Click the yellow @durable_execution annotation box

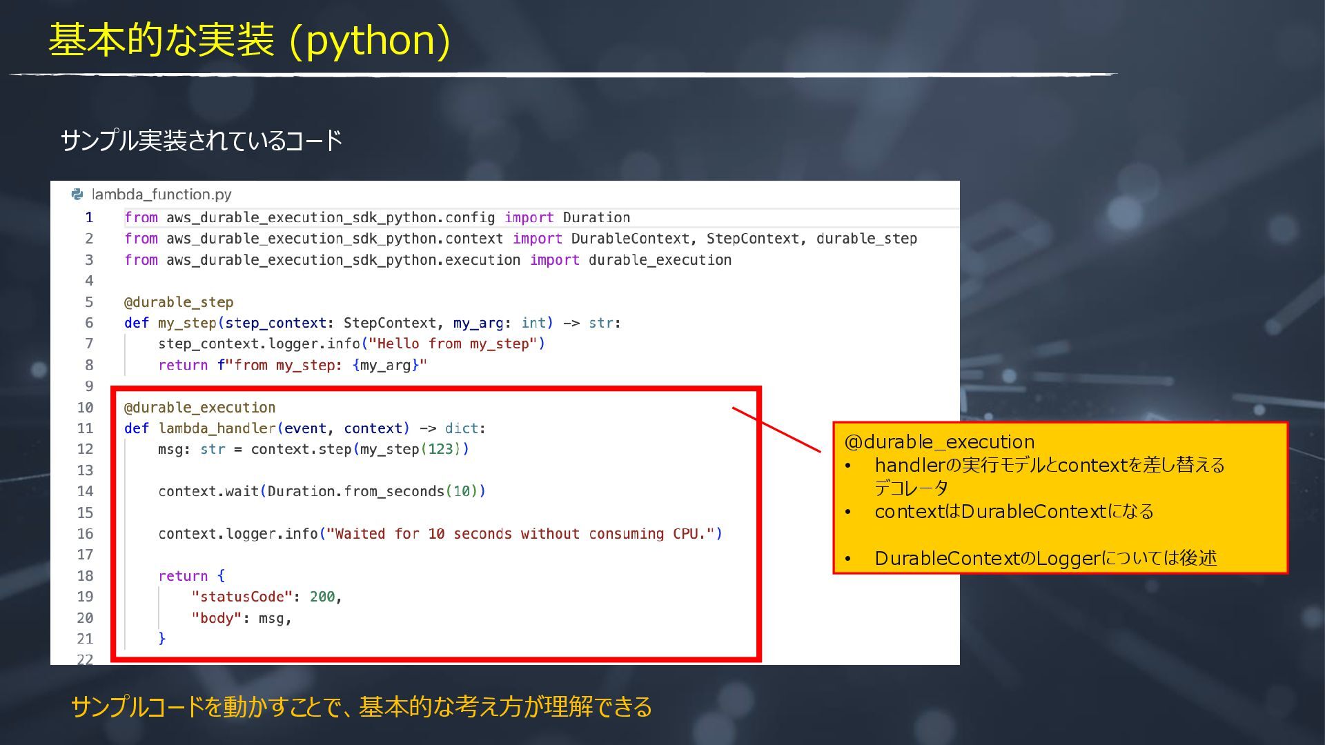(1060, 498)
